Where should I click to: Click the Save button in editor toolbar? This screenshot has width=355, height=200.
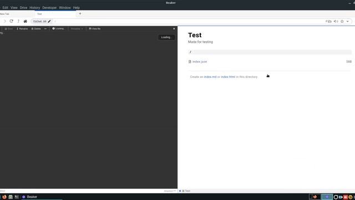(x=9, y=29)
